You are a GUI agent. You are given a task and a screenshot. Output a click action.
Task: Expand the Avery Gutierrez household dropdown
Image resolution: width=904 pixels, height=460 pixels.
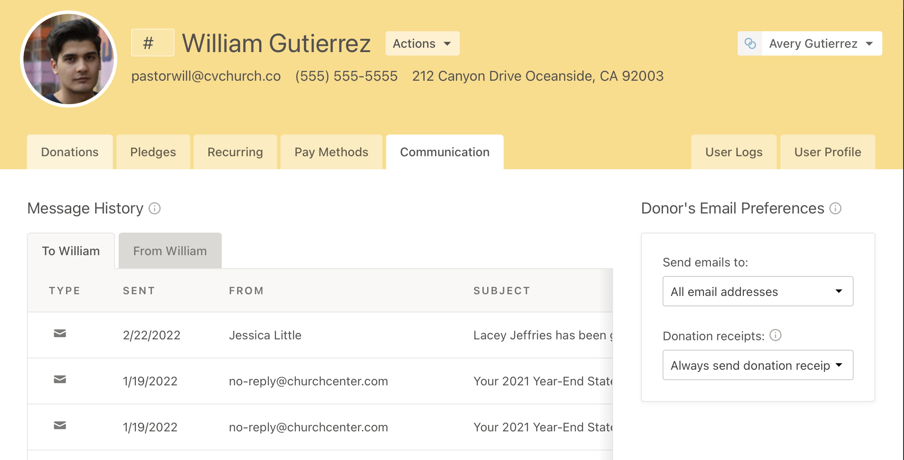(x=822, y=43)
